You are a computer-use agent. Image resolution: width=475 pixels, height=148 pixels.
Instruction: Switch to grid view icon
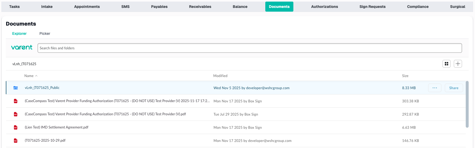(x=446, y=64)
